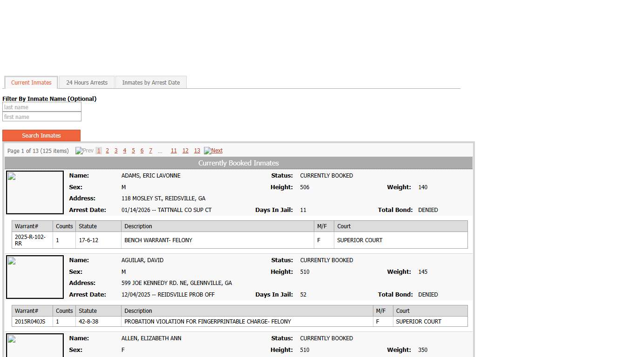Open the Inmates by Arrest Date tab
This screenshot has width=636, height=357.
click(x=151, y=83)
